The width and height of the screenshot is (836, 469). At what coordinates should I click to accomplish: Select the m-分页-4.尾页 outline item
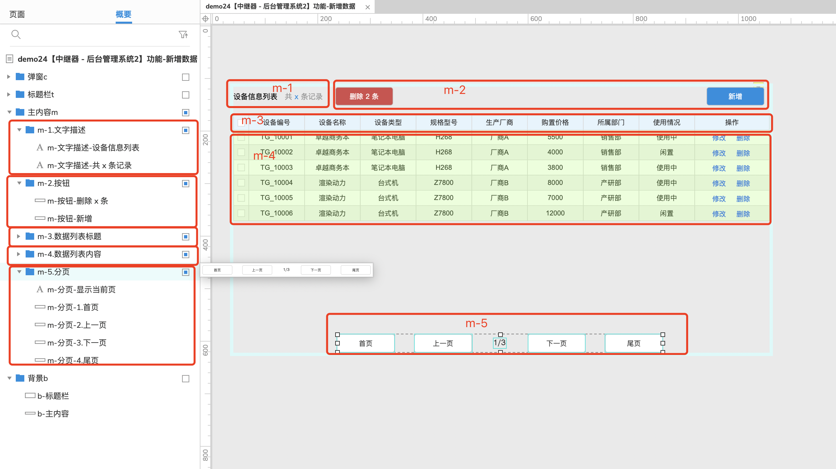pyautogui.click(x=73, y=360)
